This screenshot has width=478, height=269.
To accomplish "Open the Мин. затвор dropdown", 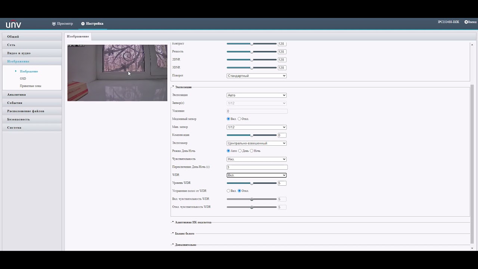I will click(x=257, y=127).
